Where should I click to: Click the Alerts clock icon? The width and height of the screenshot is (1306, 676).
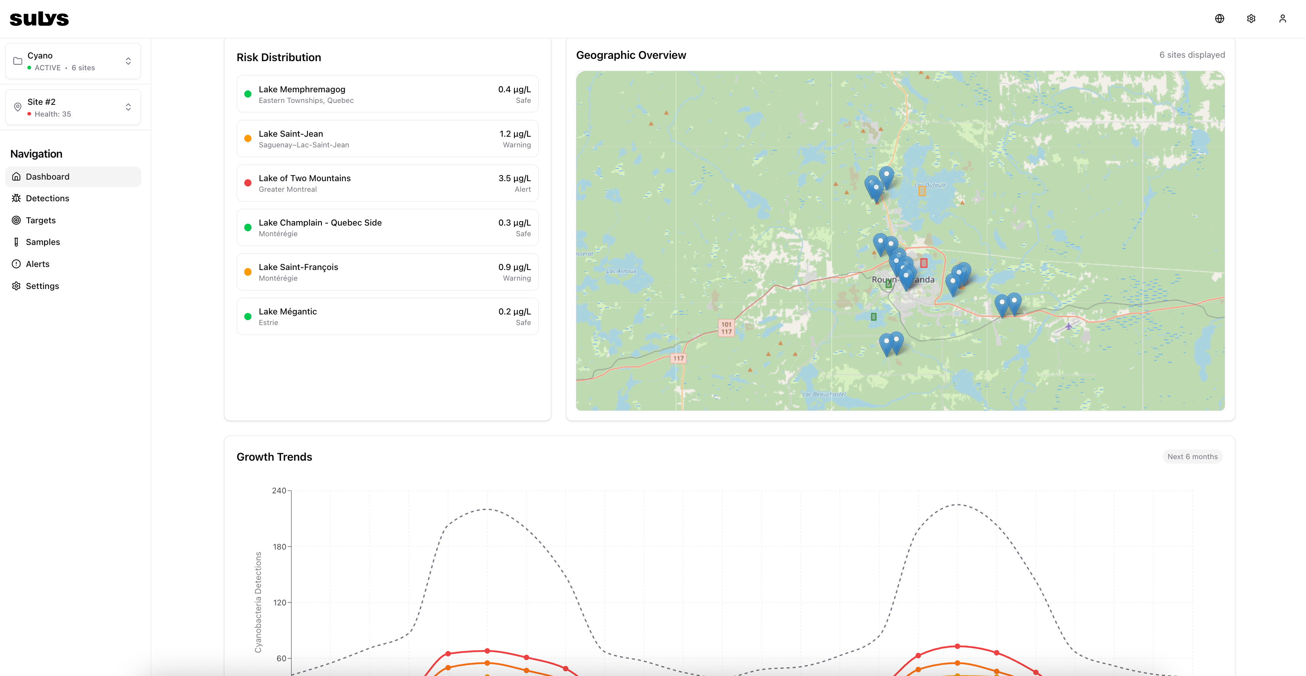[17, 264]
